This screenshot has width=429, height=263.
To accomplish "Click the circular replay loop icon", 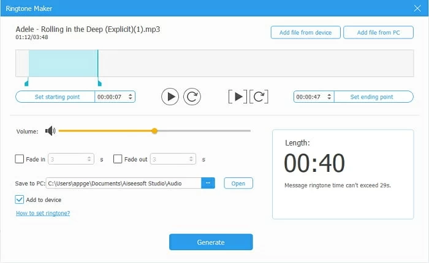I will [x=192, y=96].
